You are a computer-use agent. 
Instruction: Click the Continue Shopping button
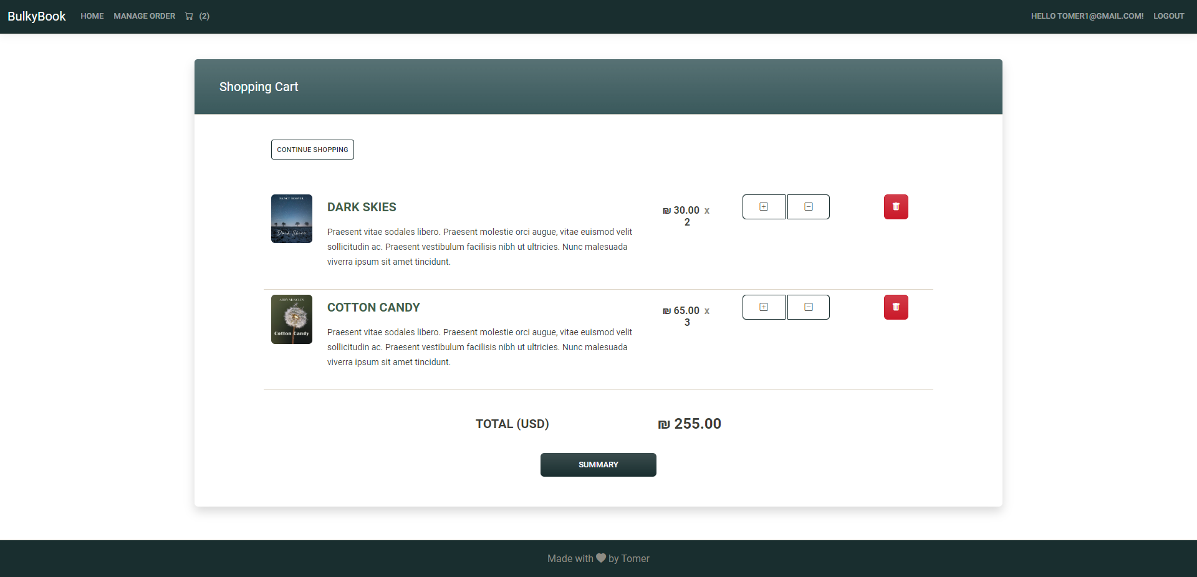312,150
